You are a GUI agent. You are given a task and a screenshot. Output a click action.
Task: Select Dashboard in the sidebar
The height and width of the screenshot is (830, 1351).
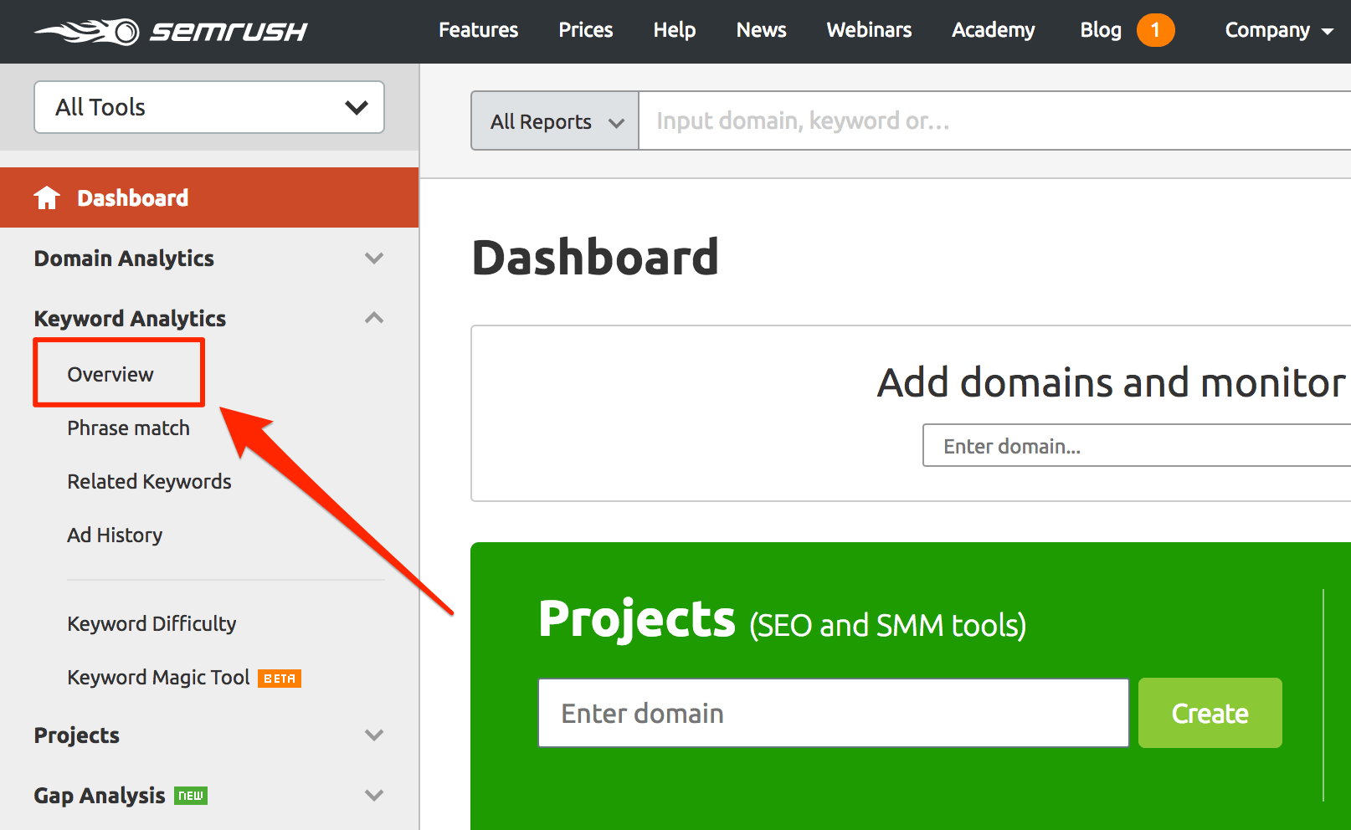pyautogui.click(x=209, y=197)
